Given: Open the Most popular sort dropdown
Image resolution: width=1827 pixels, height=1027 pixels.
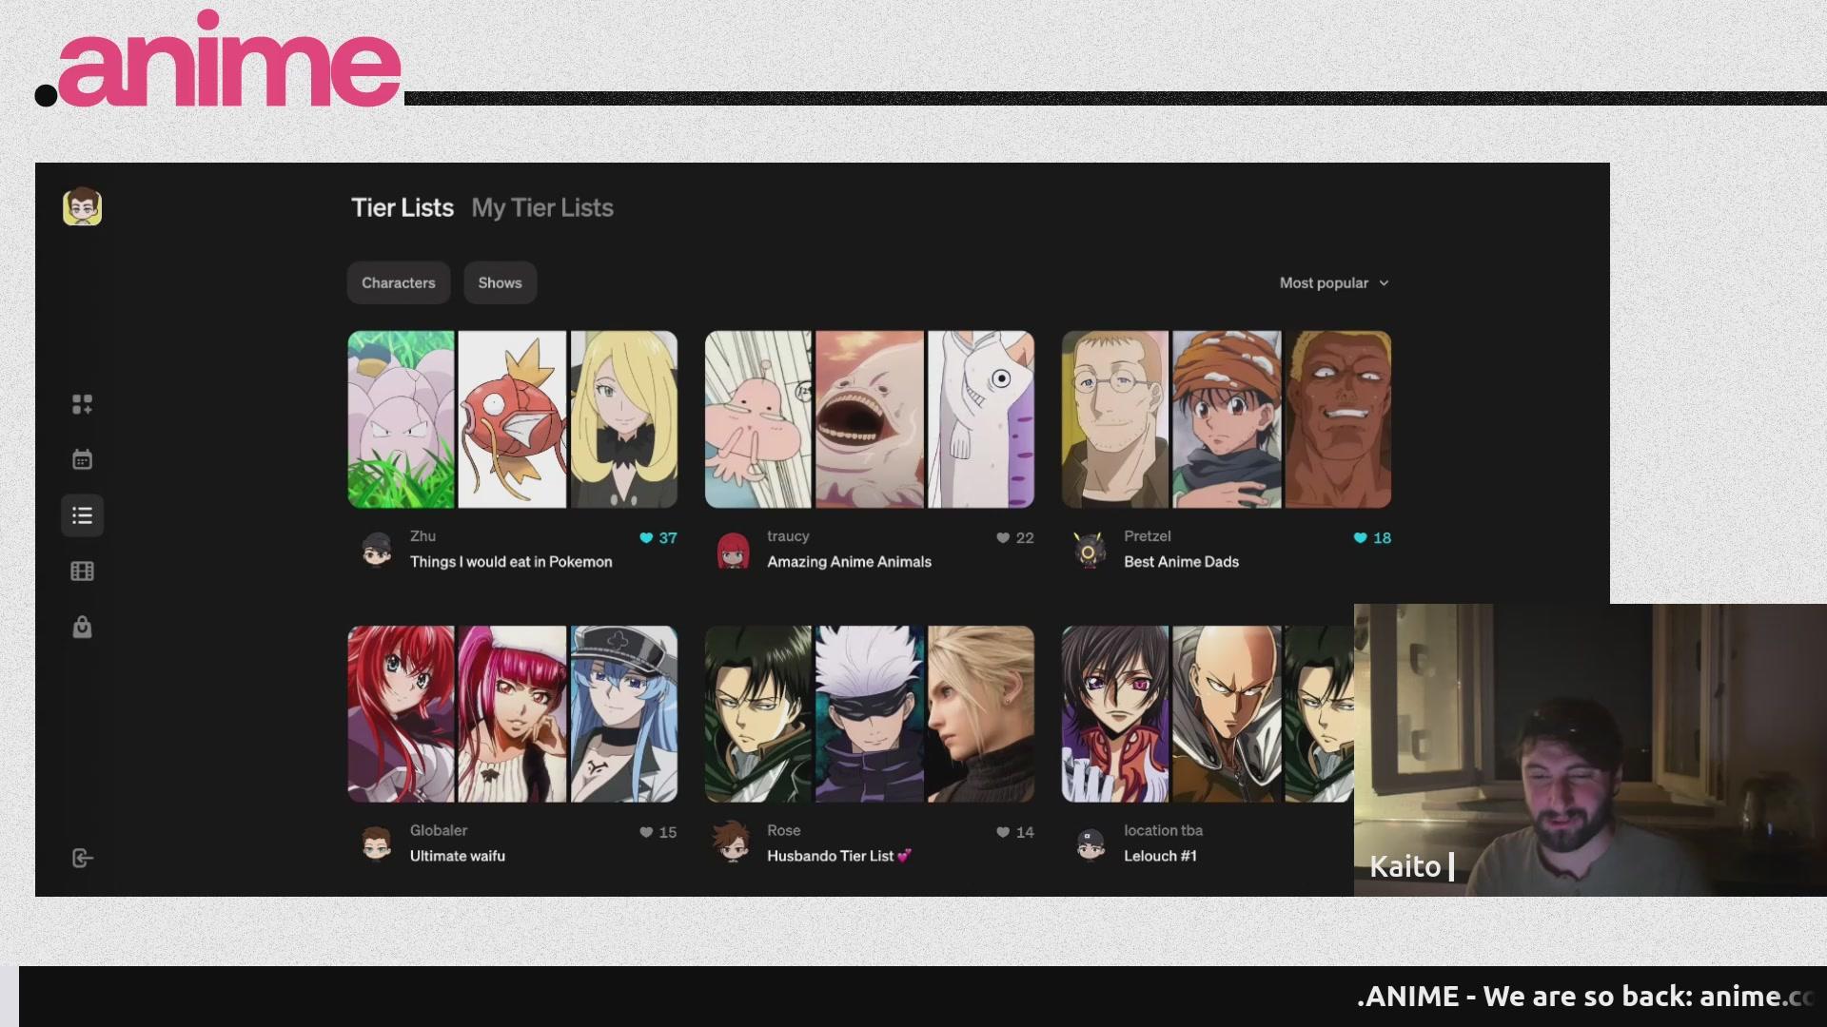Looking at the screenshot, I should [1334, 283].
